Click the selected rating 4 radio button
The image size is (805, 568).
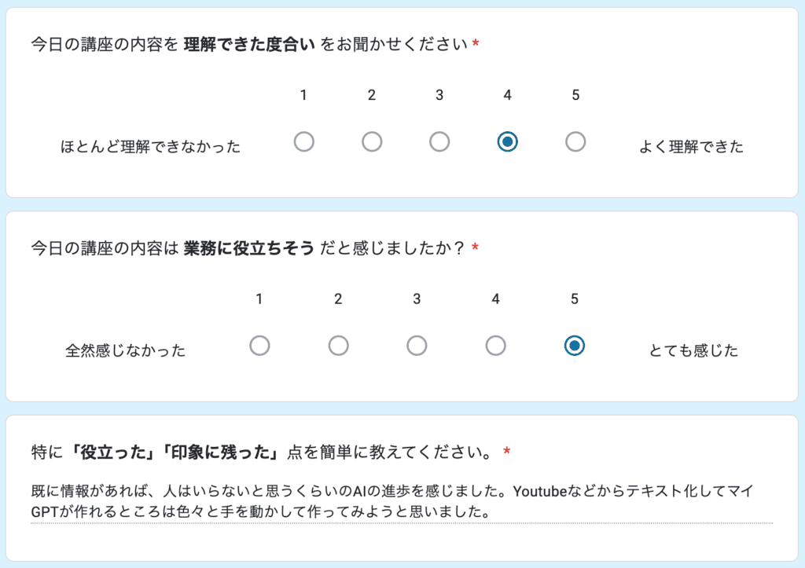point(507,141)
